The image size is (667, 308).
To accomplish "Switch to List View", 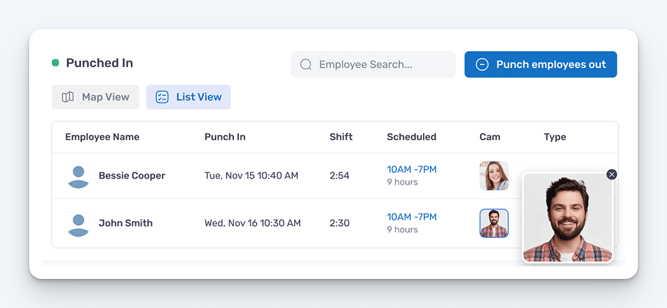I will (x=188, y=97).
